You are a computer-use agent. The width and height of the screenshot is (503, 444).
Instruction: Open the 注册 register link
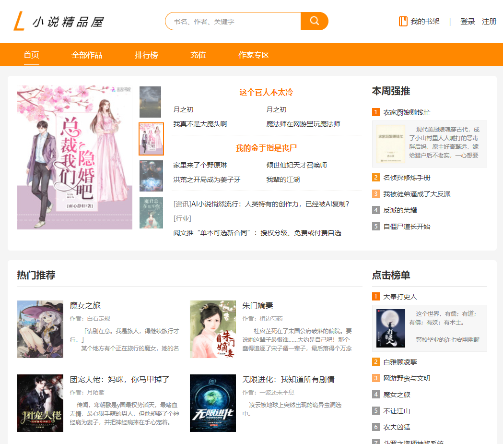pos(489,22)
